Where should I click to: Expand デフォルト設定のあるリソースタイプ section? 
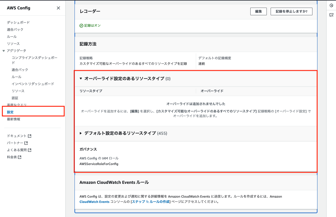coord(81,133)
